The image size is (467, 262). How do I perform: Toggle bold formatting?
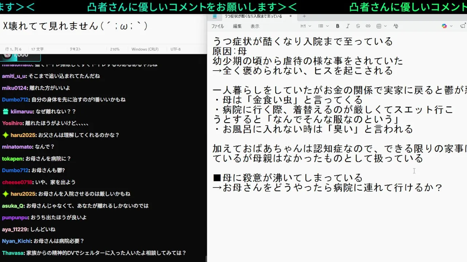(x=337, y=26)
